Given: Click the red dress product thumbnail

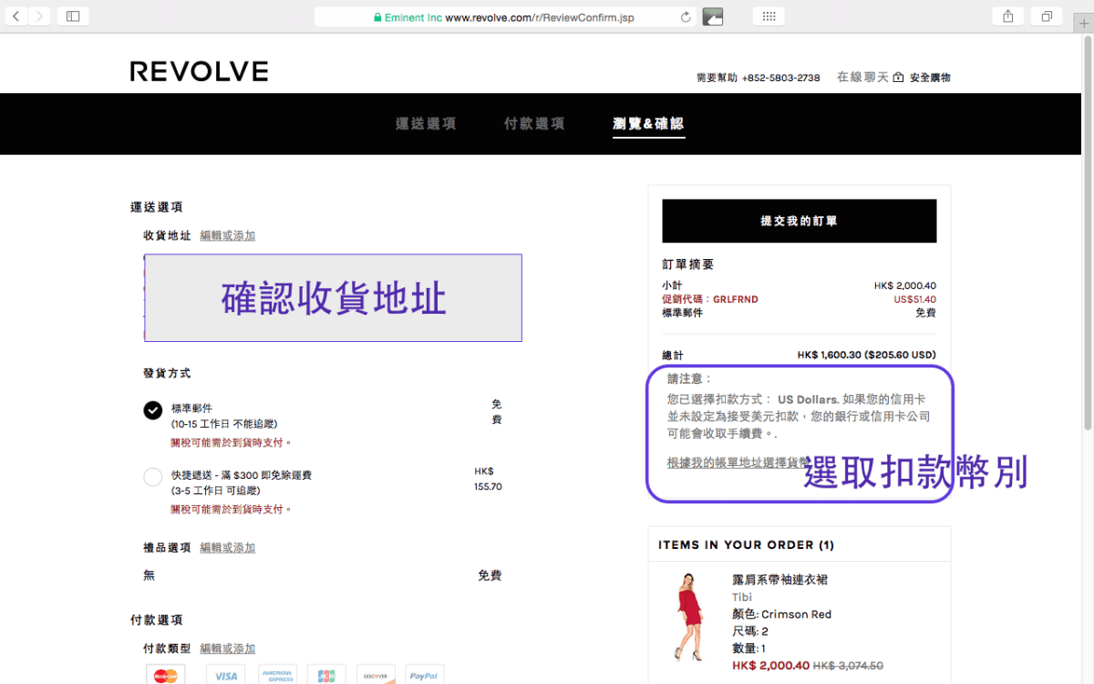Looking at the screenshot, I should 690,616.
